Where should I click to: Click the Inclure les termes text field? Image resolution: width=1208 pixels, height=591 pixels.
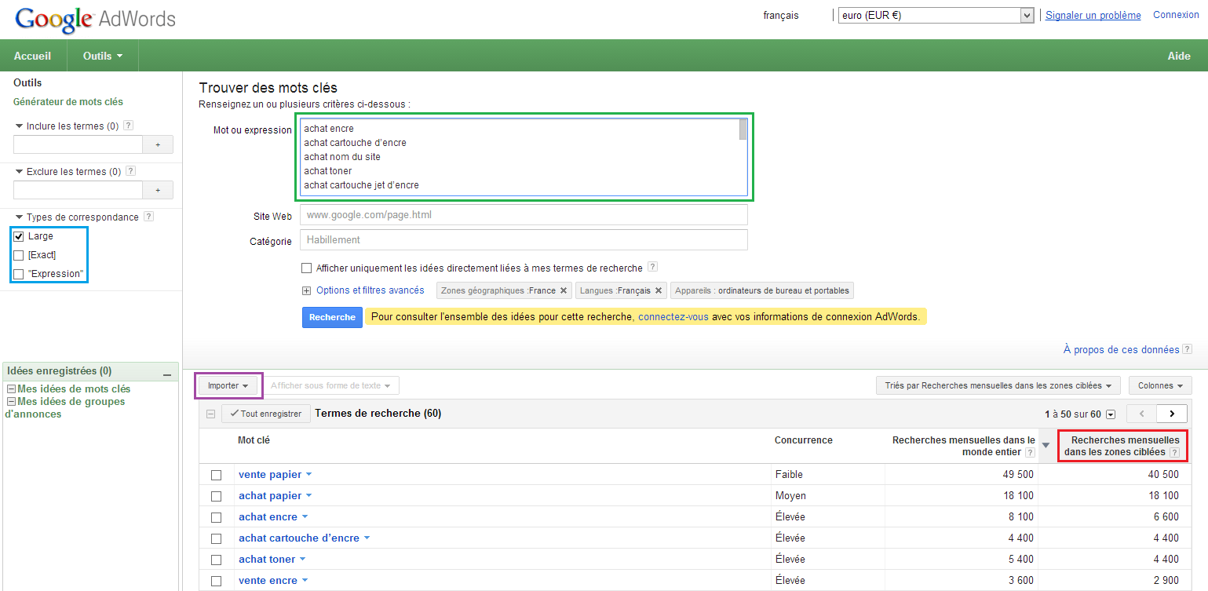point(78,144)
